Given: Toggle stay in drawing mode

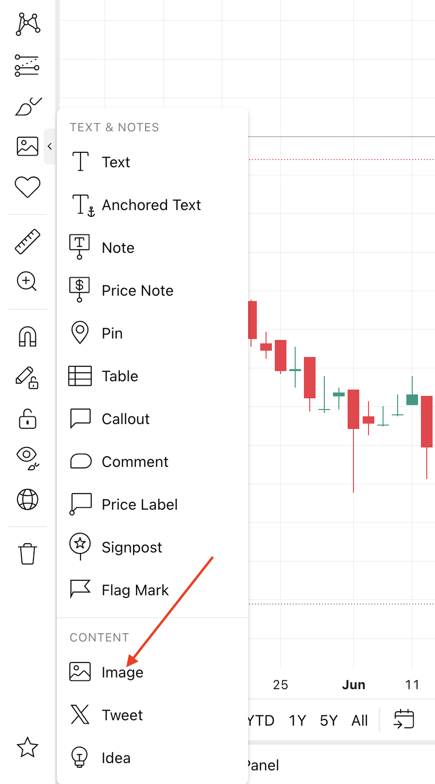Looking at the screenshot, I should point(28,377).
